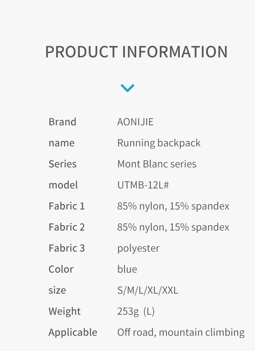Click the Mont Blanc series text
This screenshot has width=255, height=351.
[157, 164]
